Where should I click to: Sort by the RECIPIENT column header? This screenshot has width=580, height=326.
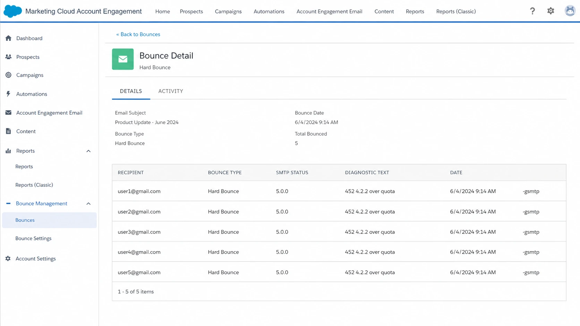(130, 173)
